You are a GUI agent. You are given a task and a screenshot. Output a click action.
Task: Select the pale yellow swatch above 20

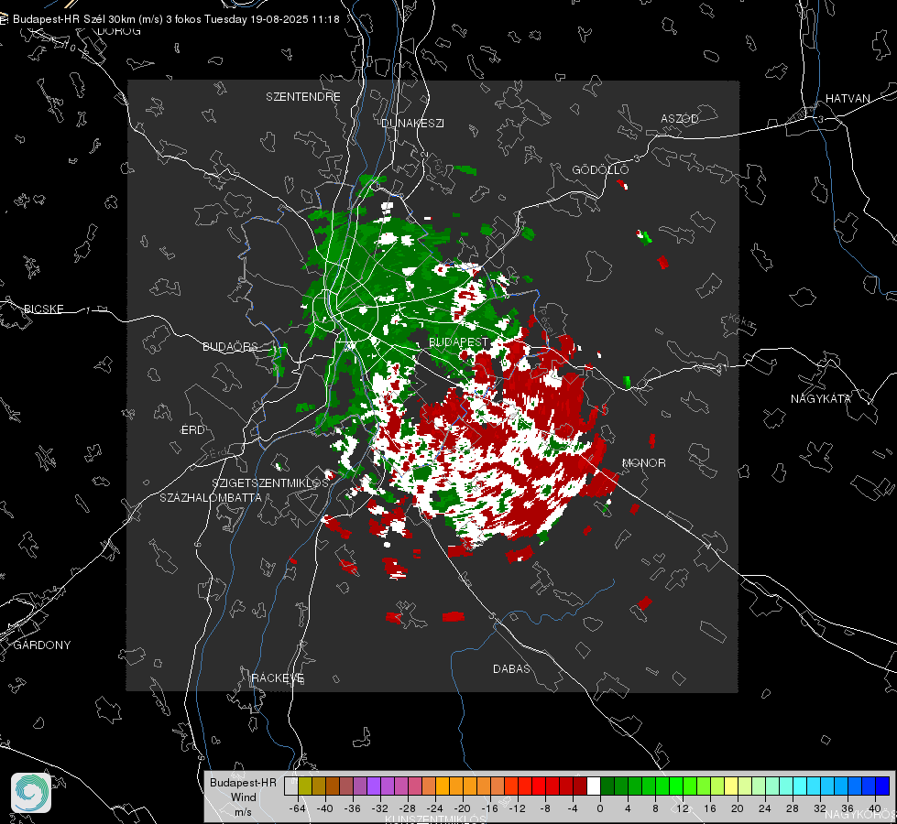click(x=731, y=786)
